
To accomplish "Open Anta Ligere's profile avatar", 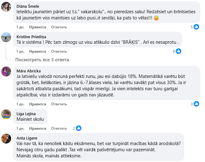I will pos(6,139).
